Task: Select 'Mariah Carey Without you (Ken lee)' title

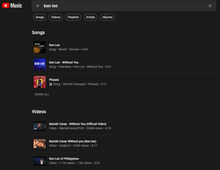Action: pos(73,142)
